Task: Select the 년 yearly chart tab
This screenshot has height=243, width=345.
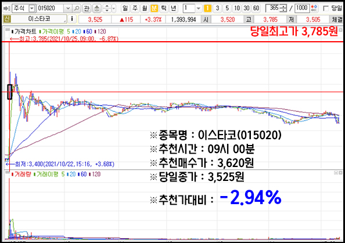Action: pos(174,8)
